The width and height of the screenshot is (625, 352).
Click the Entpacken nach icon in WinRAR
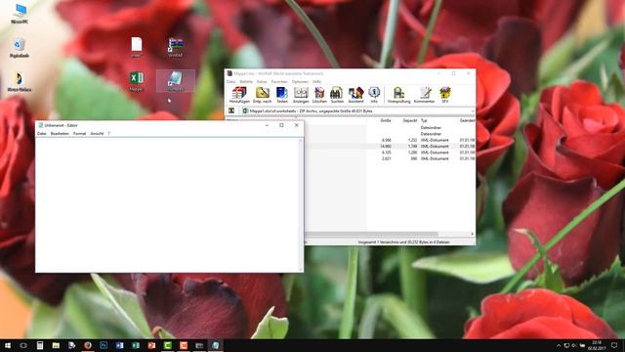tap(262, 95)
